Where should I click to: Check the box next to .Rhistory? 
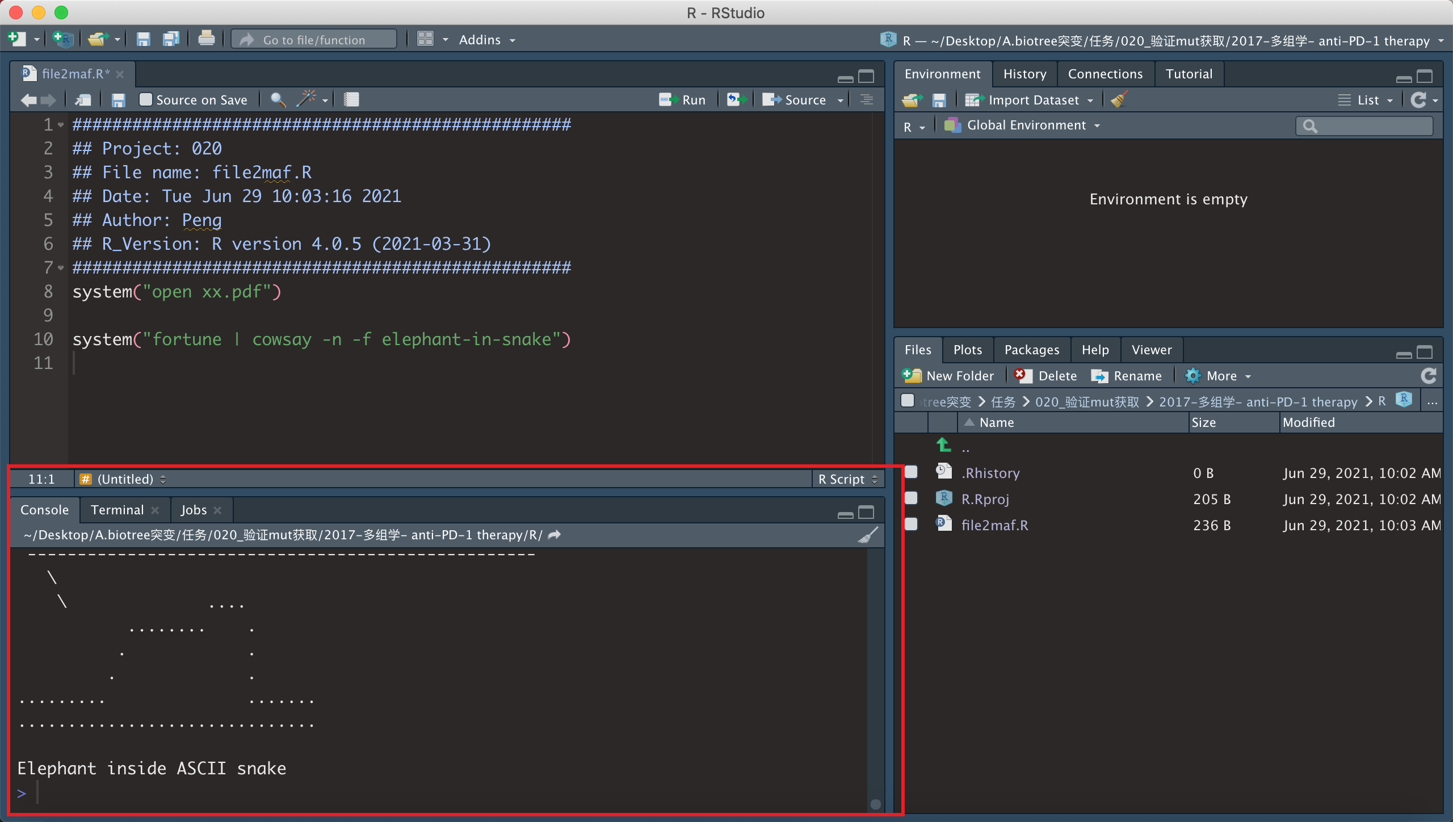tap(911, 472)
